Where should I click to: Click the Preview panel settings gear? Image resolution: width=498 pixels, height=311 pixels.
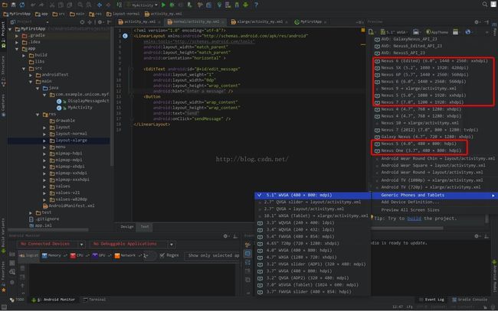click(x=477, y=22)
